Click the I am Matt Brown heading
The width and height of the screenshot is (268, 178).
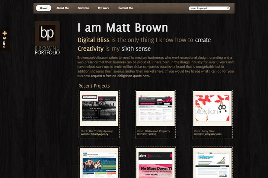(123, 27)
